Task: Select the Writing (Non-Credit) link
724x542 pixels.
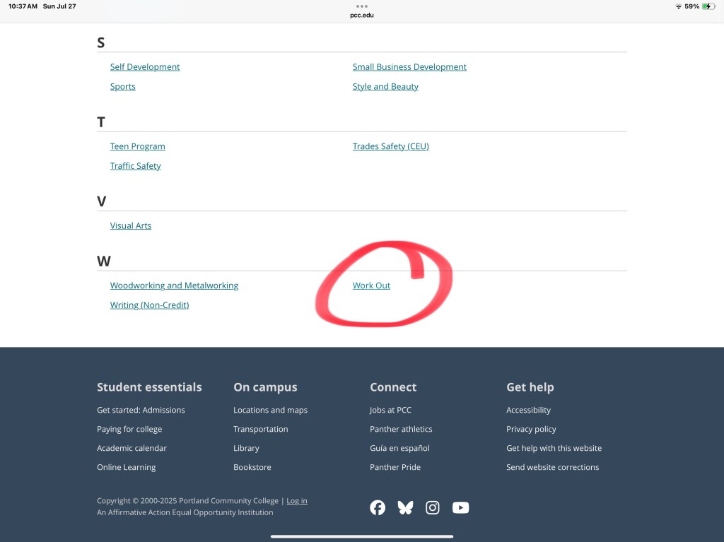Action: click(x=149, y=305)
